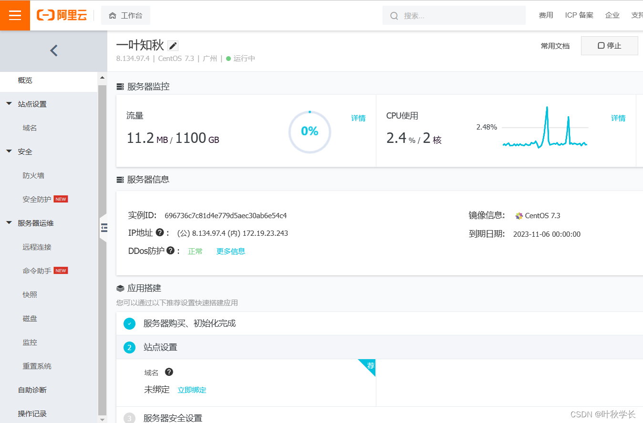This screenshot has height=423, width=643.
Task: Collapse the 服务器运维 sidebar group
Action: 9,223
